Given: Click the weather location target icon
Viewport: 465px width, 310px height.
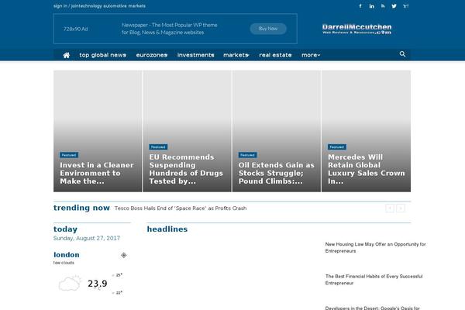Looking at the screenshot, I should tap(124, 255).
